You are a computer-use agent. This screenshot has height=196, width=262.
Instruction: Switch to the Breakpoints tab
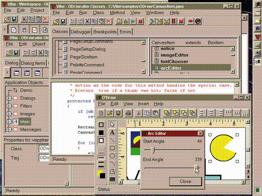tap(105, 32)
